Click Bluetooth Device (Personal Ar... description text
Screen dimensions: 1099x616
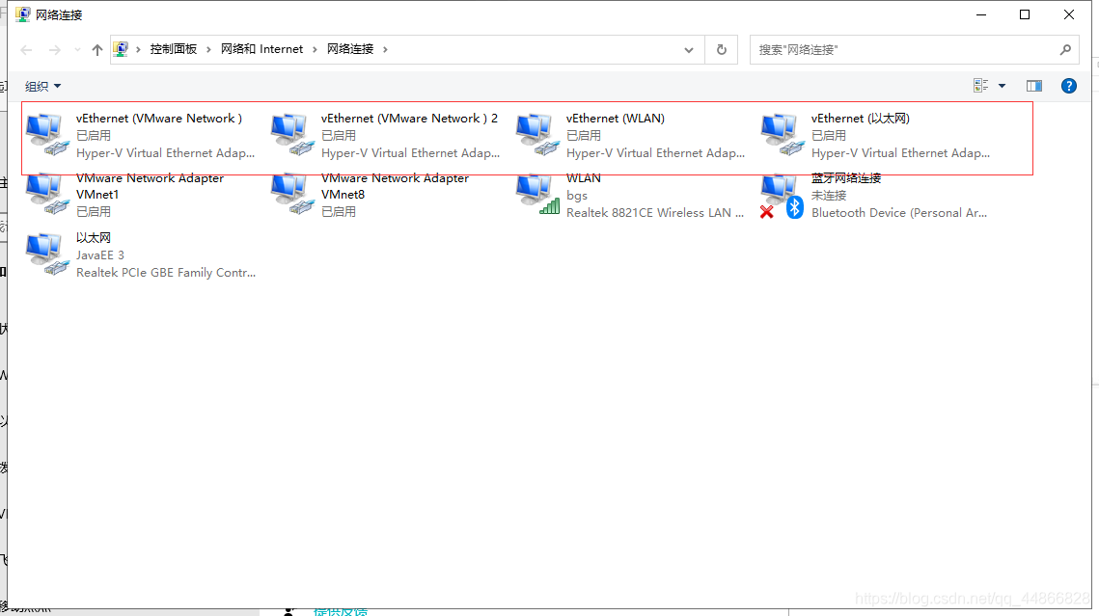click(898, 213)
